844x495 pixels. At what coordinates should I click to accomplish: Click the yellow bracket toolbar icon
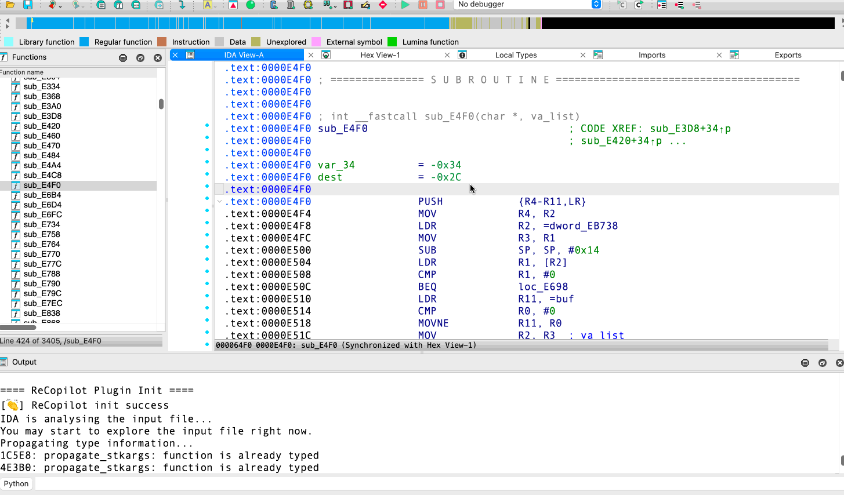coord(308,5)
